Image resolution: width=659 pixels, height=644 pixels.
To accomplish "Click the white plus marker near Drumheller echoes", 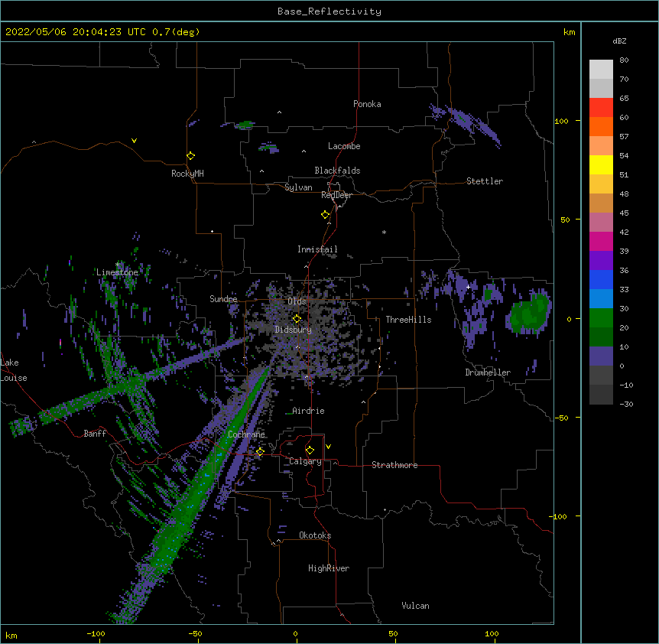I will point(468,287).
